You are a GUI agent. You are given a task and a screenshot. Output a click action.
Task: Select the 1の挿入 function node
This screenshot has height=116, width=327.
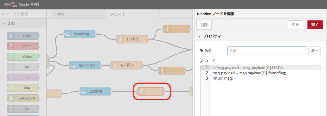coord(132,39)
